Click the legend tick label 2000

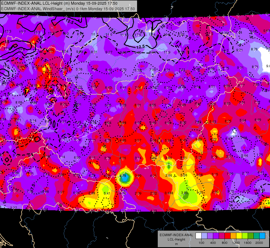coord(259,243)
